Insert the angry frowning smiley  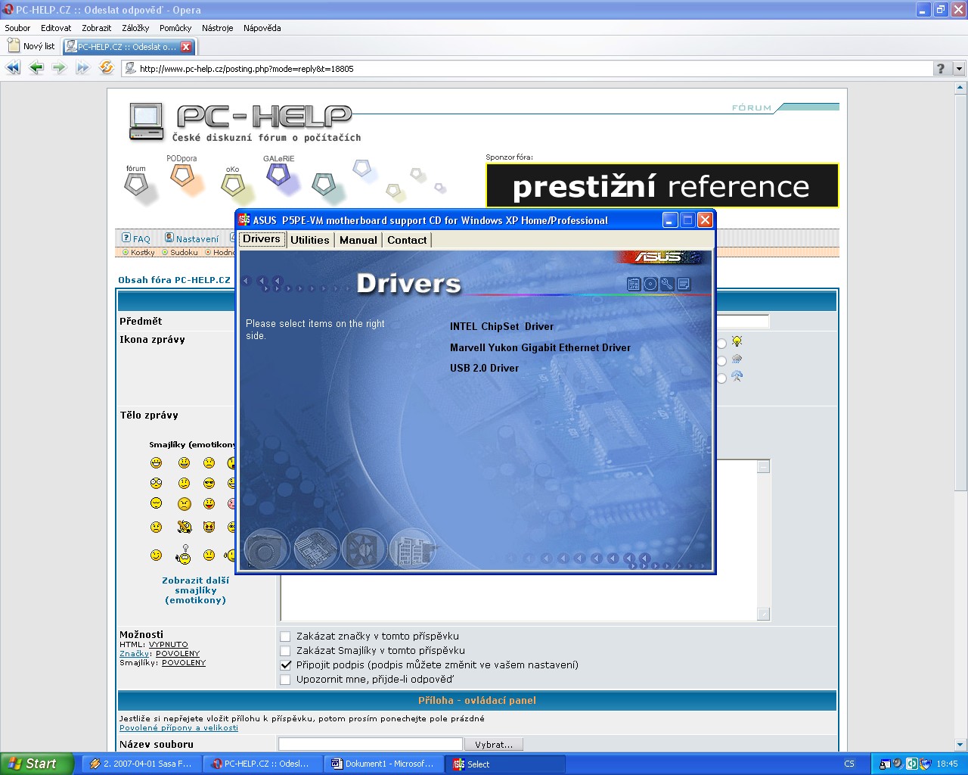[184, 503]
